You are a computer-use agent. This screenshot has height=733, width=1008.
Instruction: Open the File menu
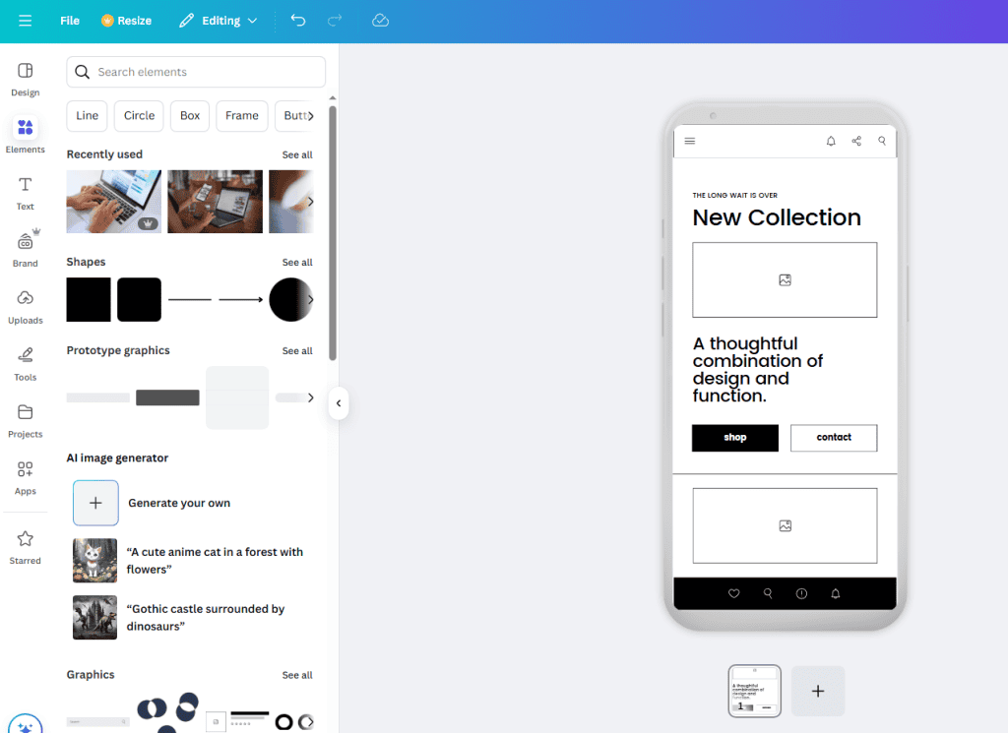tap(70, 21)
